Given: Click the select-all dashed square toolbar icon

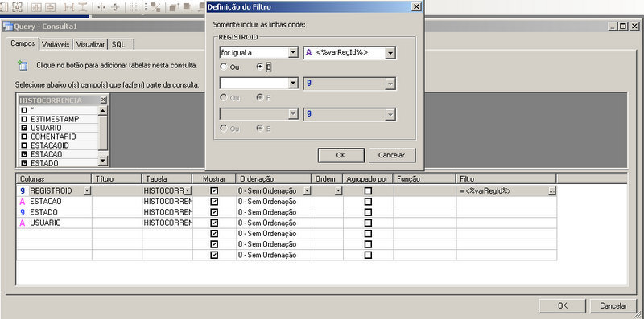Looking at the screenshot, I should coord(17,6).
